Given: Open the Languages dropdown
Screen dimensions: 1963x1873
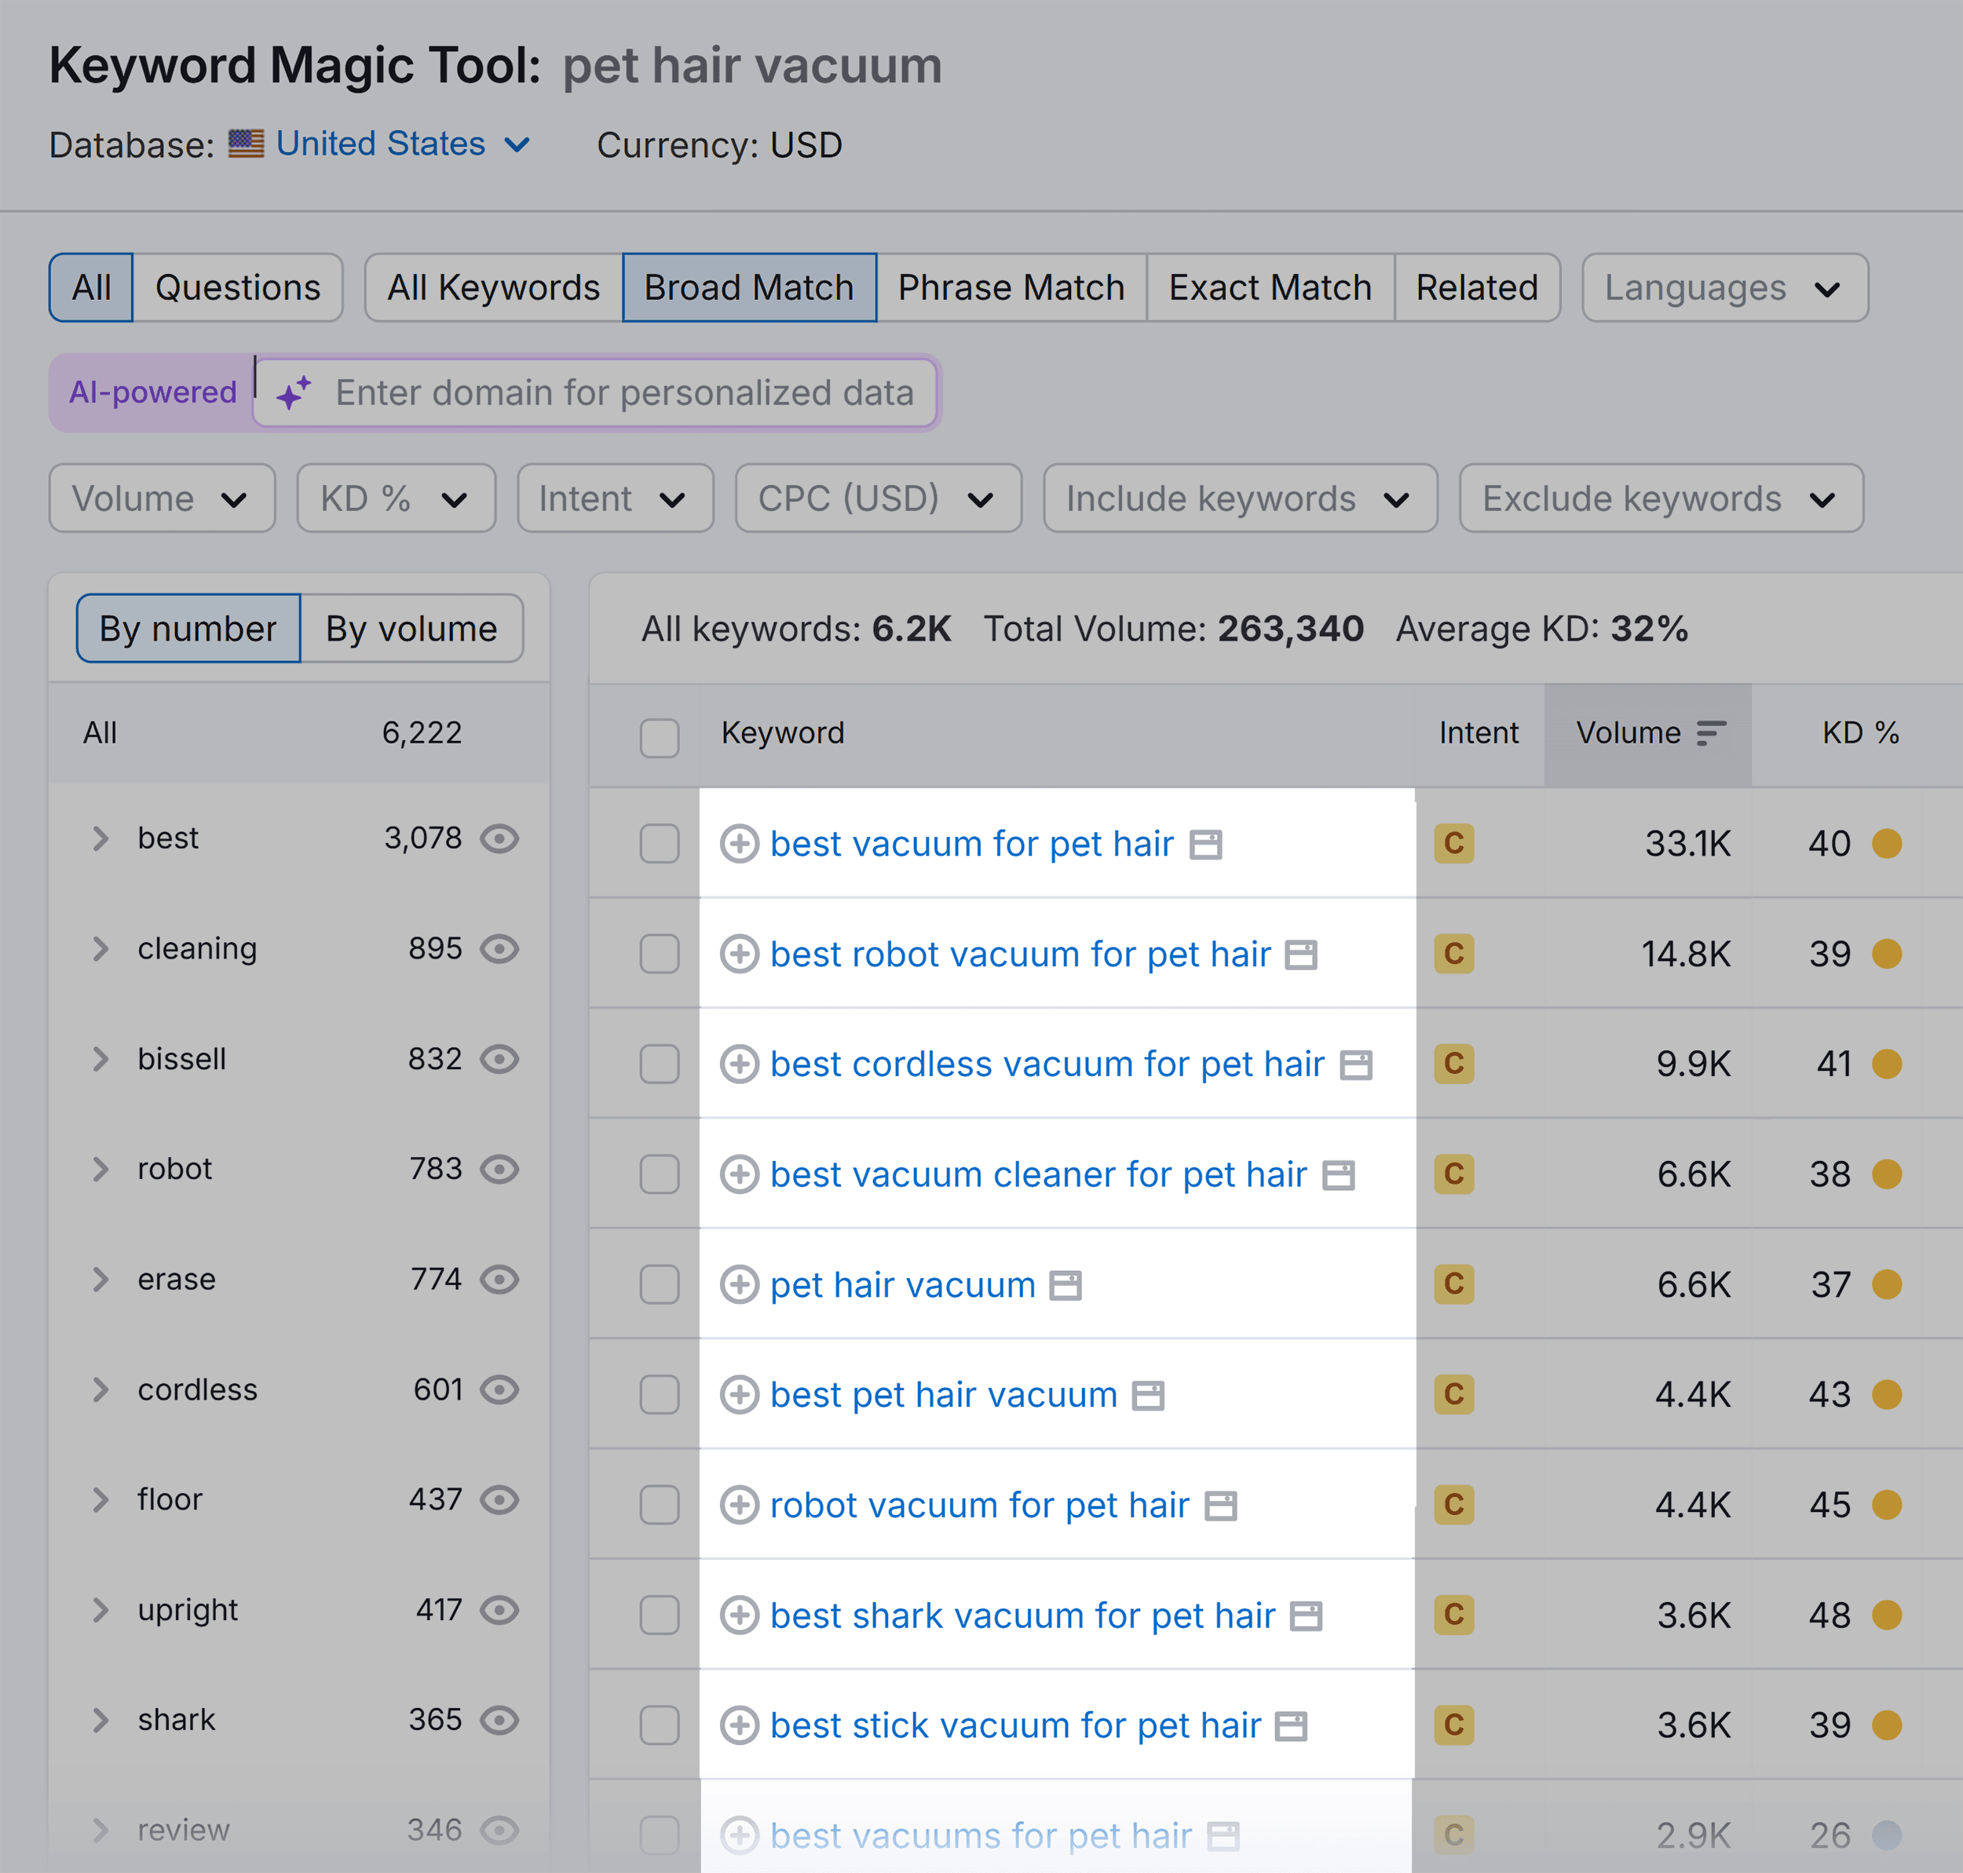Looking at the screenshot, I should point(1724,287).
